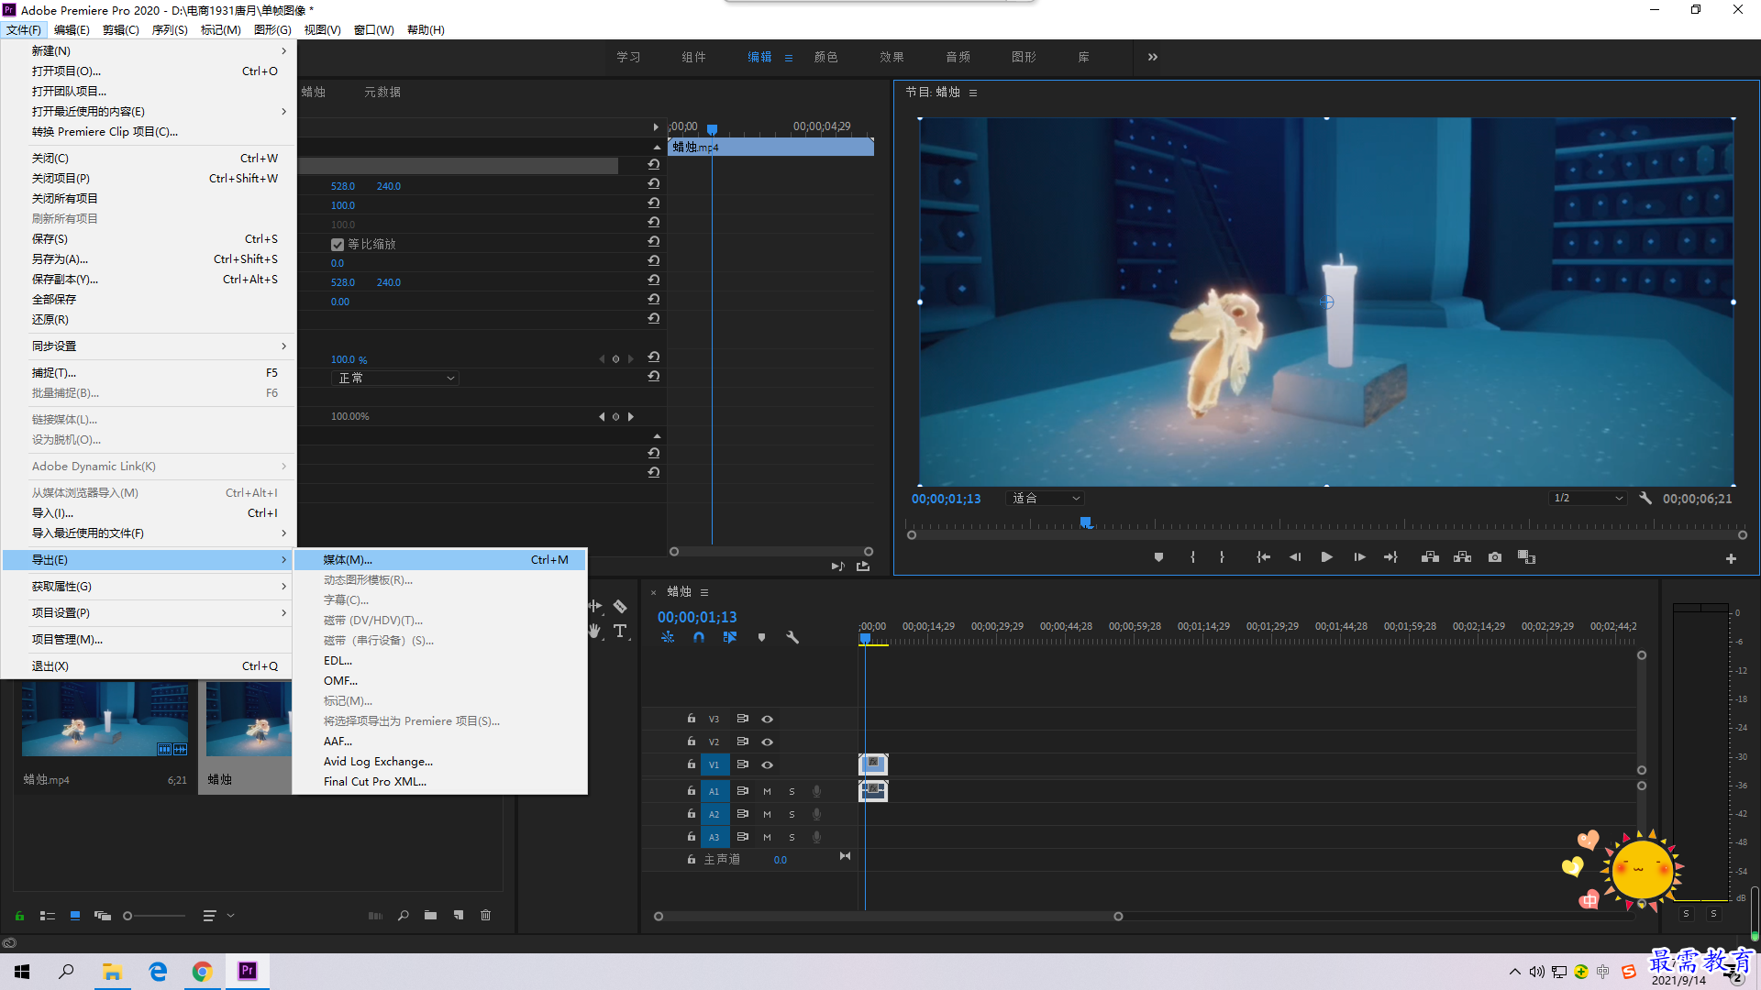This screenshot has width=1761, height=990.
Task: Select the Hand tool
Action: coord(594,631)
